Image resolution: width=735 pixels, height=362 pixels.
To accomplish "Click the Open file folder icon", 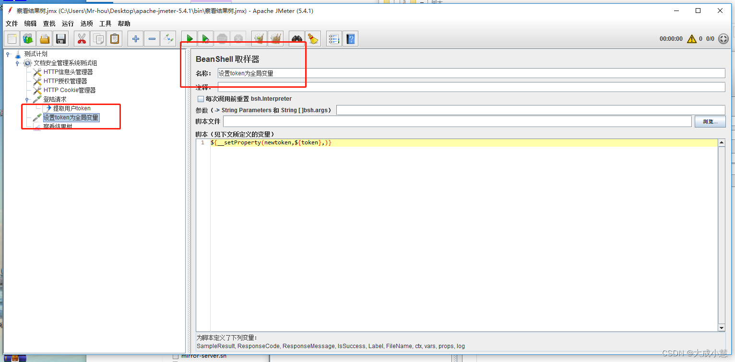I will pos(45,39).
